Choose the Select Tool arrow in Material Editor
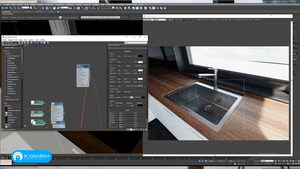This screenshot has width=300, height=169. click(3, 43)
